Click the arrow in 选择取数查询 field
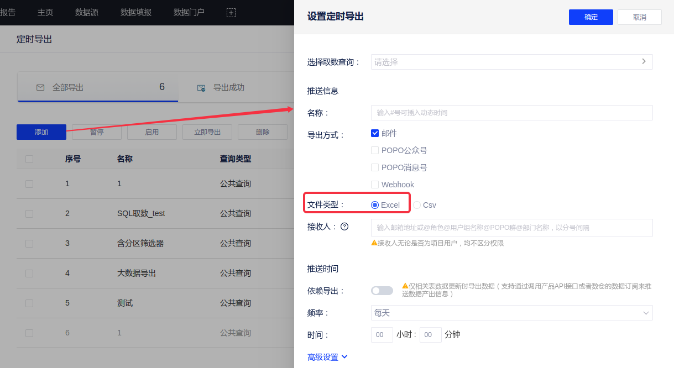The height and width of the screenshot is (368, 674). pos(644,61)
